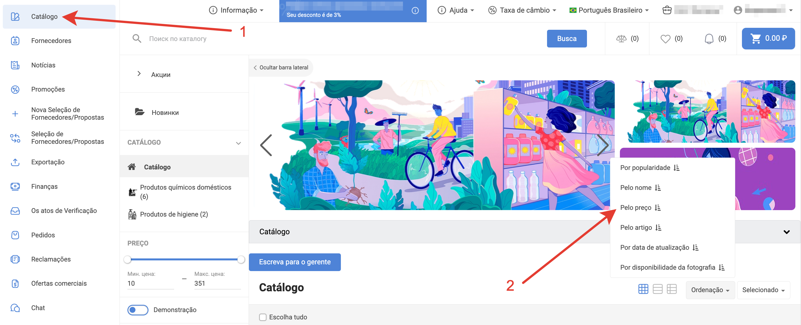The width and height of the screenshot is (801, 325).
Task: Click the Busca button
Action: (x=566, y=38)
